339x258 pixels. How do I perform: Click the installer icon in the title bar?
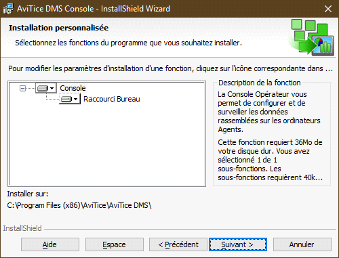point(8,9)
